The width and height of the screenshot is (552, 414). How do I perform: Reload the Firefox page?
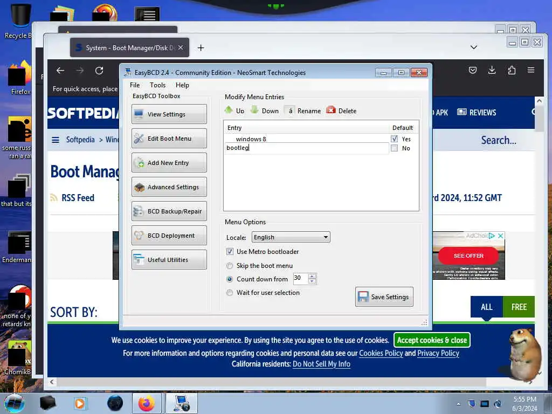pyautogui.click(x=99, y=71)
